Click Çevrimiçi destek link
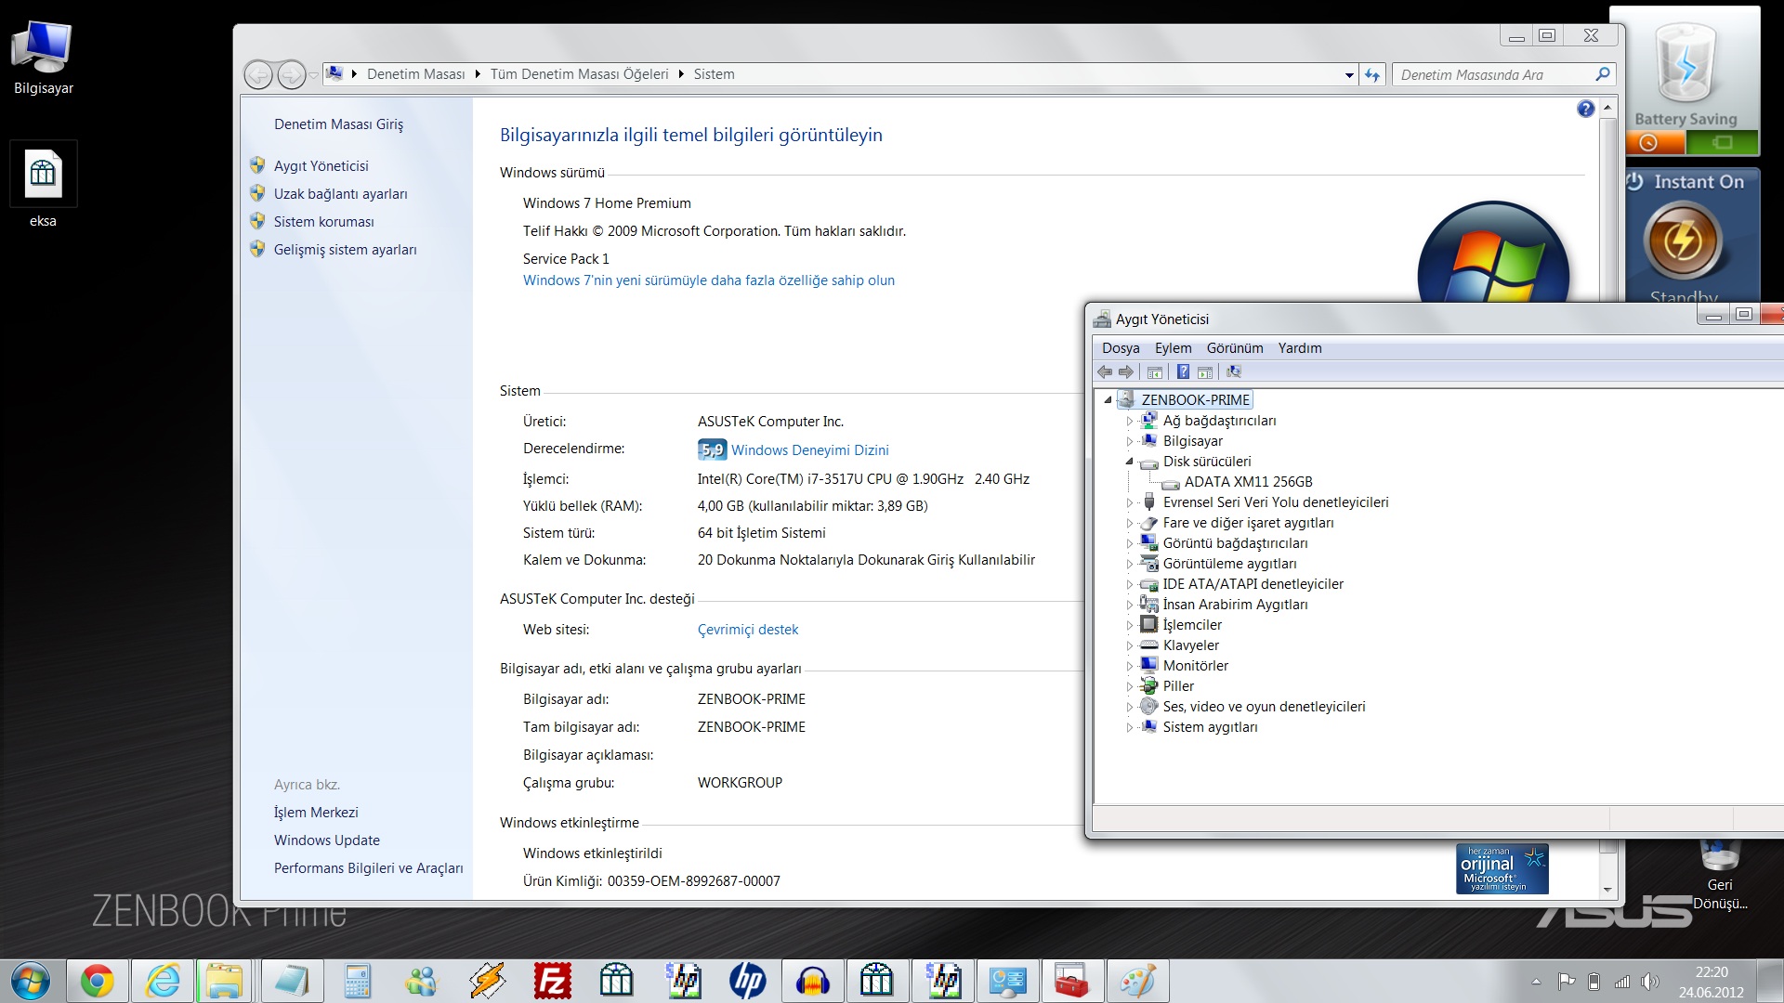 click(747, 630)
